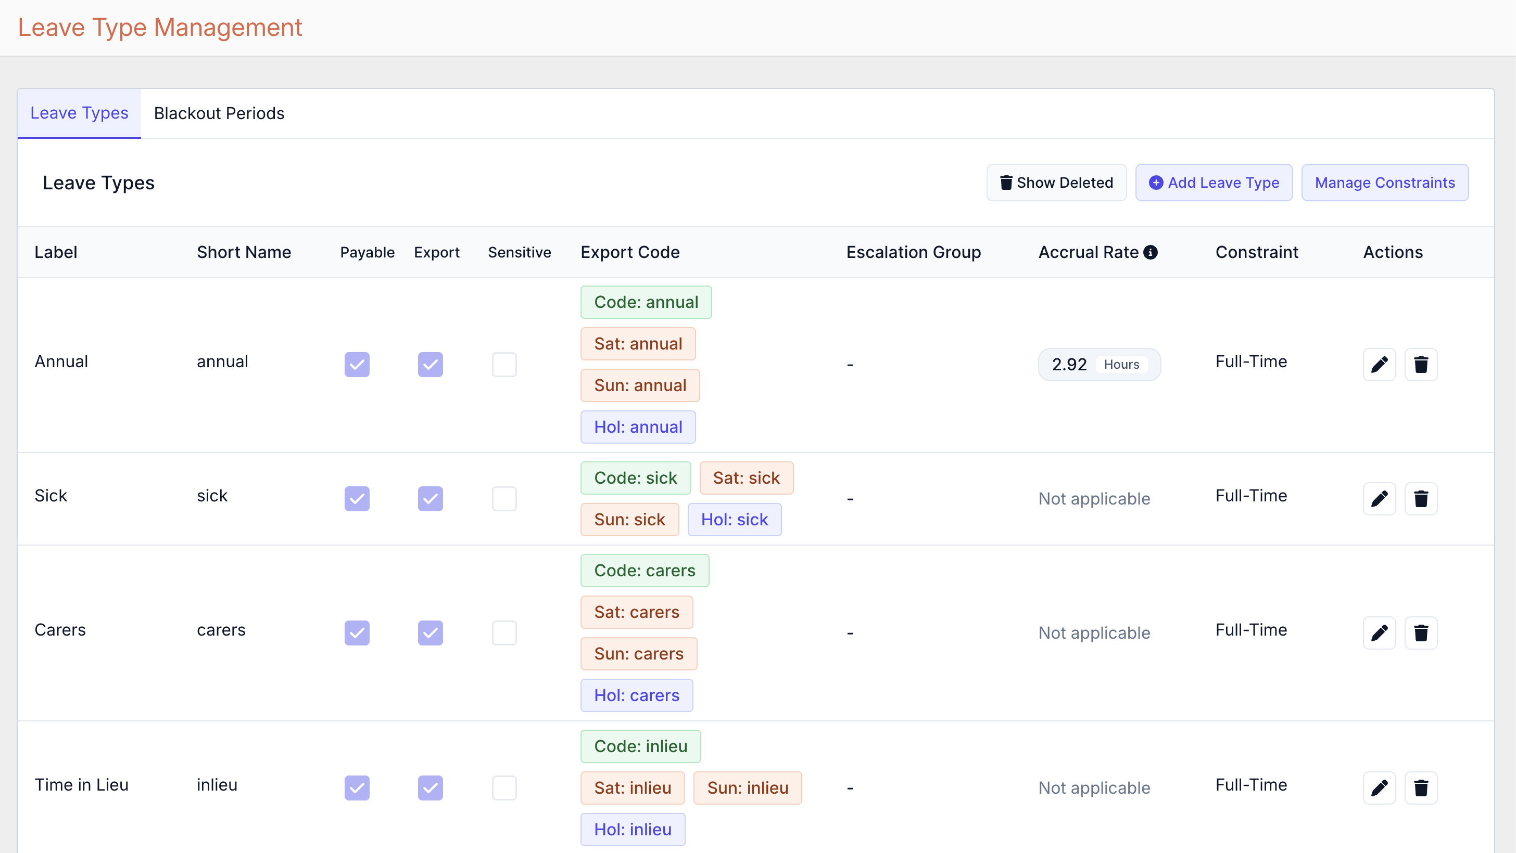Edit the Sick leave type

[x=1379, y=498]
